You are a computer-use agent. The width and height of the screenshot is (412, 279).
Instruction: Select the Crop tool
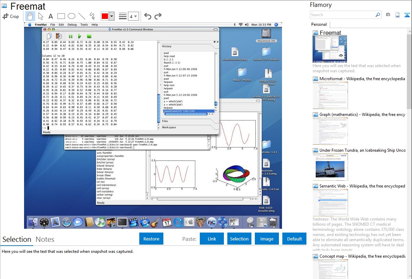pos(11,16)
